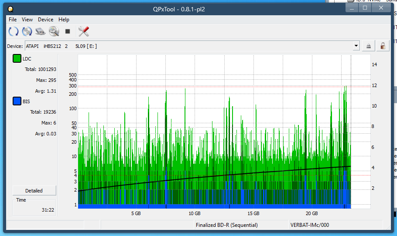
Task: Open the File menu
Action: [x=13, y=20]
